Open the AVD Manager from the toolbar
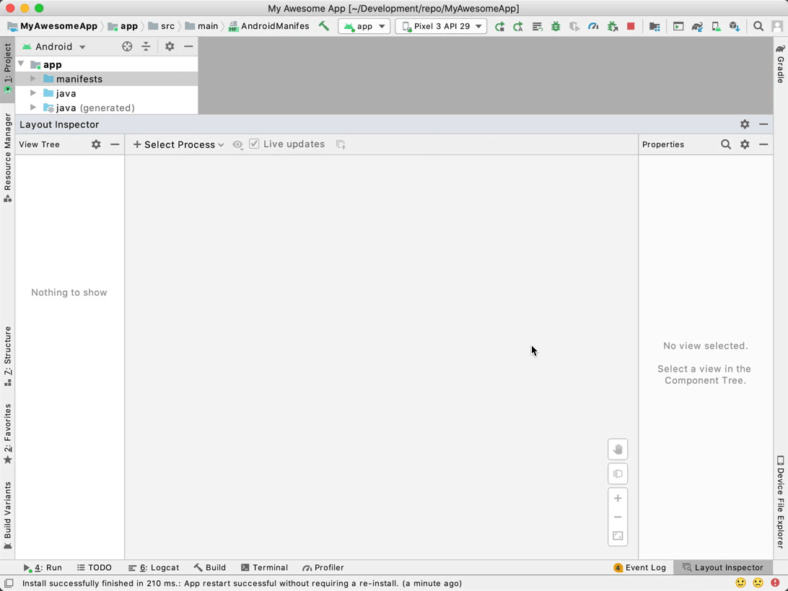Screen dimensions: 788x591 point(717,26)
